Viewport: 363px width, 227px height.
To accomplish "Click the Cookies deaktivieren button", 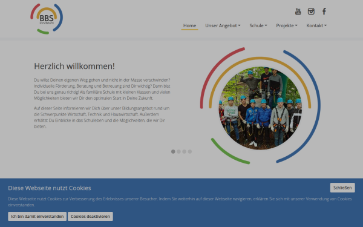I will (x=90, y=216).
